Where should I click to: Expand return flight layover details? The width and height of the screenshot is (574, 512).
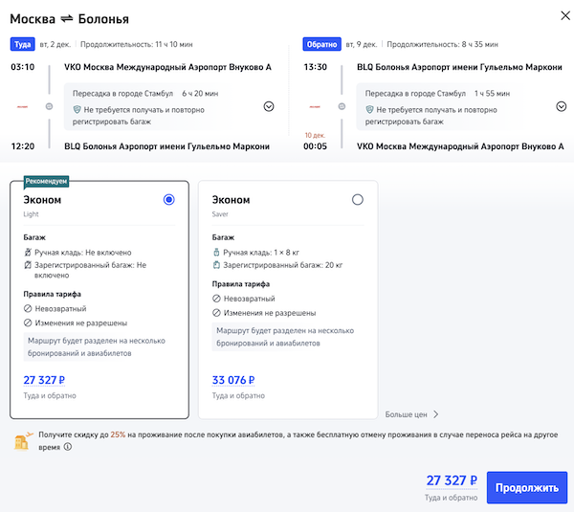click(x=562, y=106)
